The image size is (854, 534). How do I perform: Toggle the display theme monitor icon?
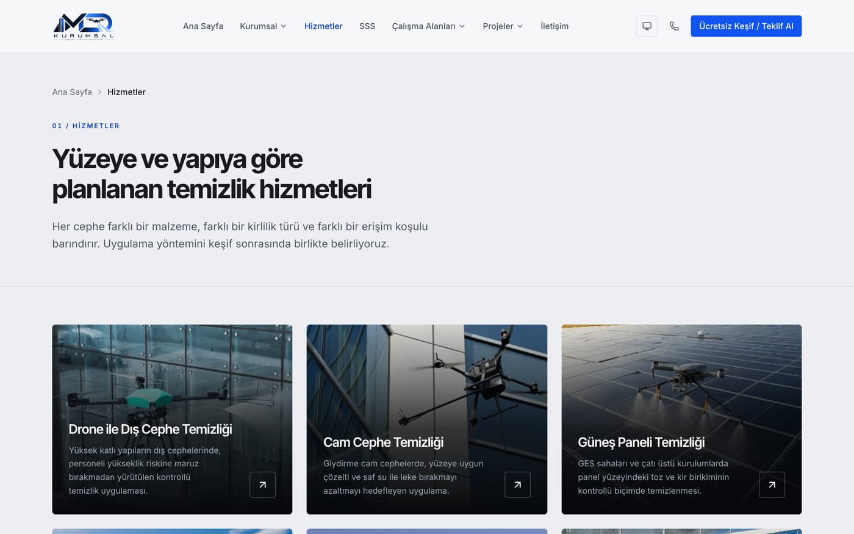coord(647,26)
